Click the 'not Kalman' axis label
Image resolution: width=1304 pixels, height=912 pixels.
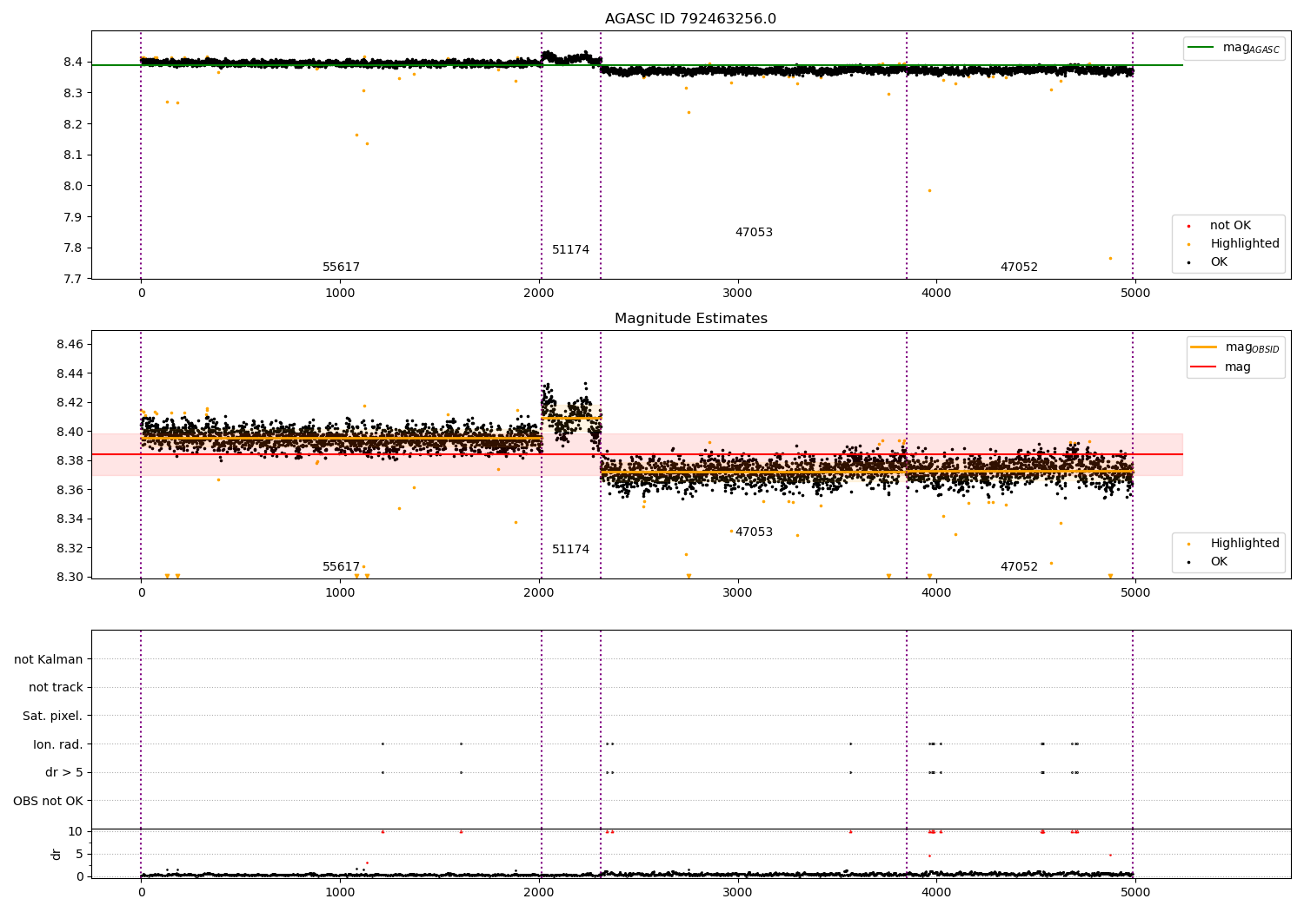coord(49,659)
